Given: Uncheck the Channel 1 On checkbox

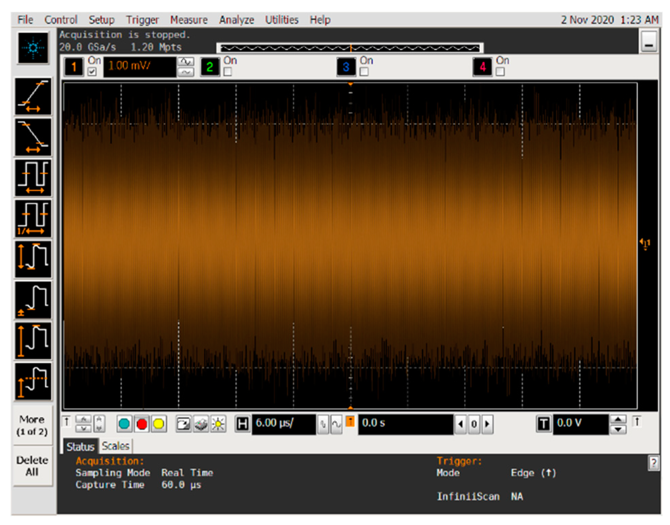Looking at the screenshot, I should click(92, 72).
